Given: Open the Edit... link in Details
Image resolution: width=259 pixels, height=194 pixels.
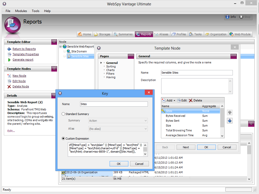Looking at the screenshot, I should (x=11, y=131).
